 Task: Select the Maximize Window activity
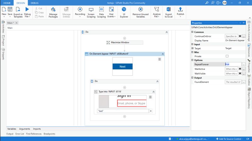click(124, 42)
